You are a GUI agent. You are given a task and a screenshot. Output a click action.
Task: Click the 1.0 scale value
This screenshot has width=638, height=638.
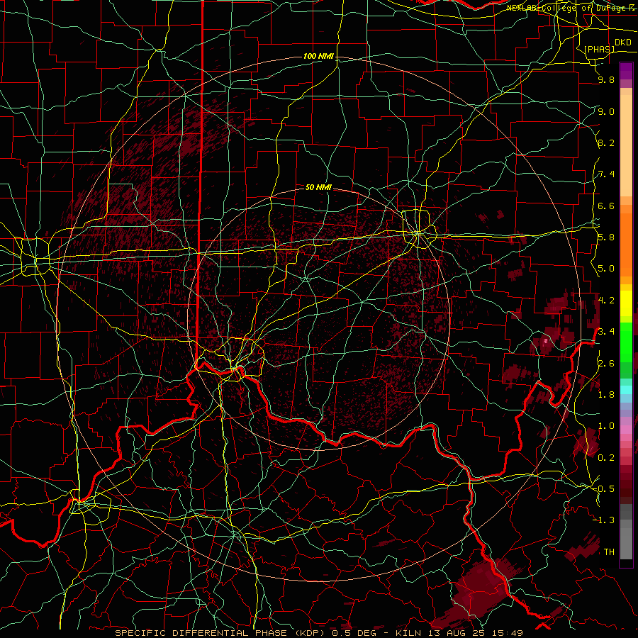606,426
